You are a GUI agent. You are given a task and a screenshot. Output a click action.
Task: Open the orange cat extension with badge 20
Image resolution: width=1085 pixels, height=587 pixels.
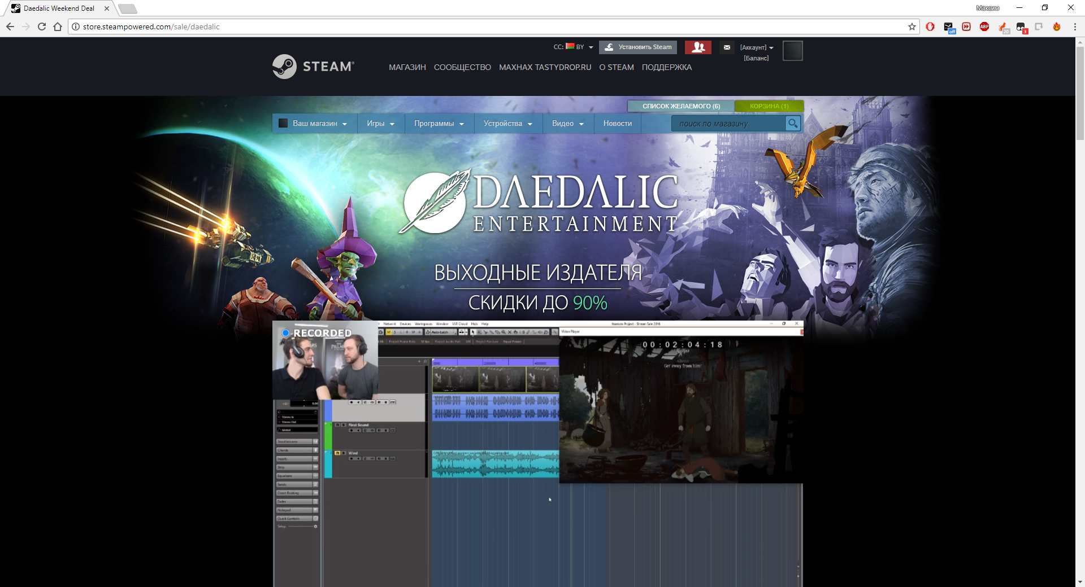[x=1003, y=27]
